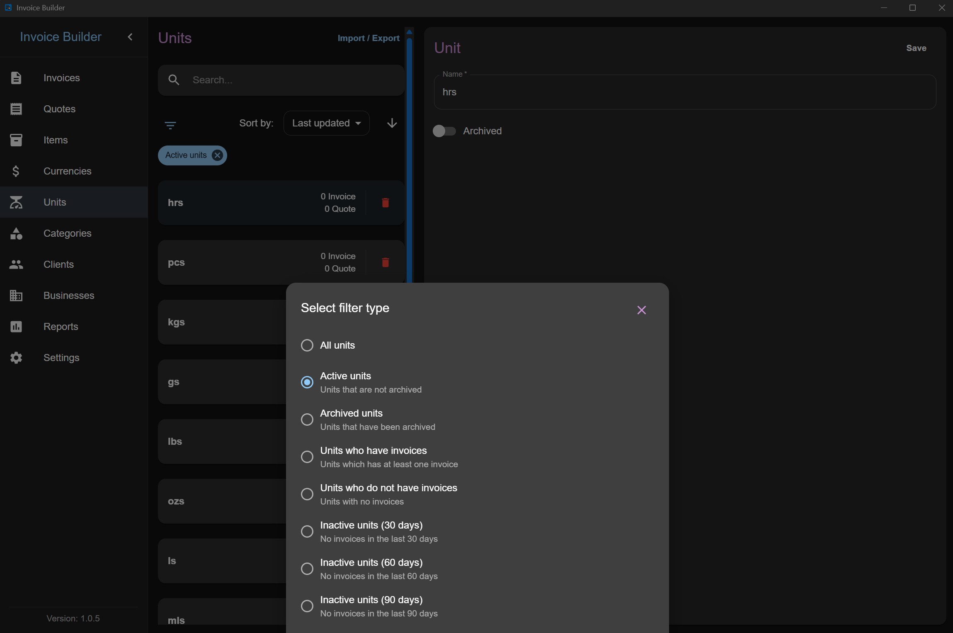Delete the pcs unit with trash icon
The width and height of the screenshot is (953, 633).
tap(385, 262)
